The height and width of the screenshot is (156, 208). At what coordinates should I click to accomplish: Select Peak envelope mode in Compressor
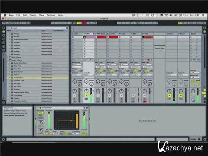[40, 113]
